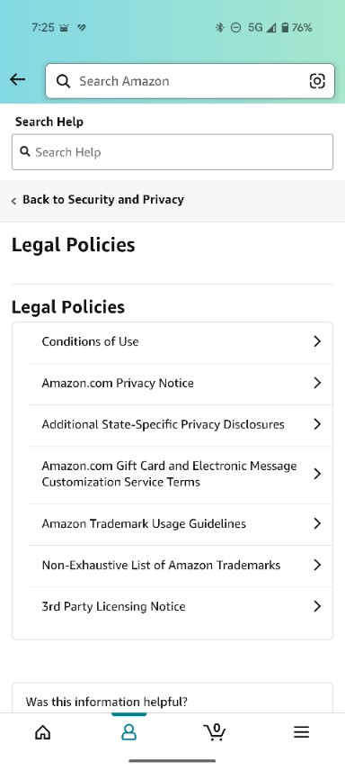Go back to Security and Privacy
The width and height of the screenshot is (345, 771).
[x=98, y=200]
